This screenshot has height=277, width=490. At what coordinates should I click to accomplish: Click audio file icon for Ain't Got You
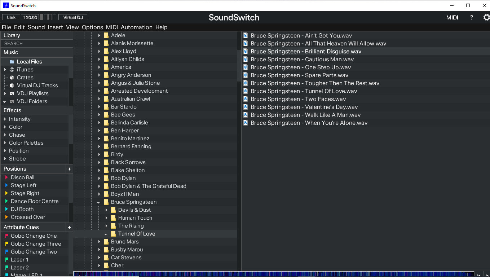(x=246, y=35)
